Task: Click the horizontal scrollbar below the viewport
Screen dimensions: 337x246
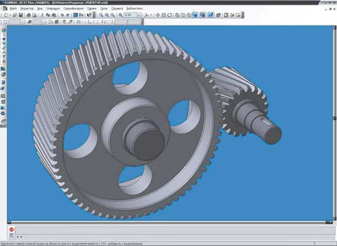Action: click(168, 222)
